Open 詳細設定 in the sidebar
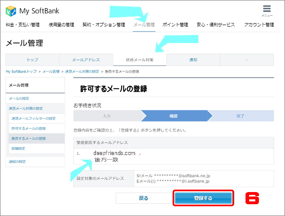The width and height of the screenshot is (285, 216). click(18, 149)
